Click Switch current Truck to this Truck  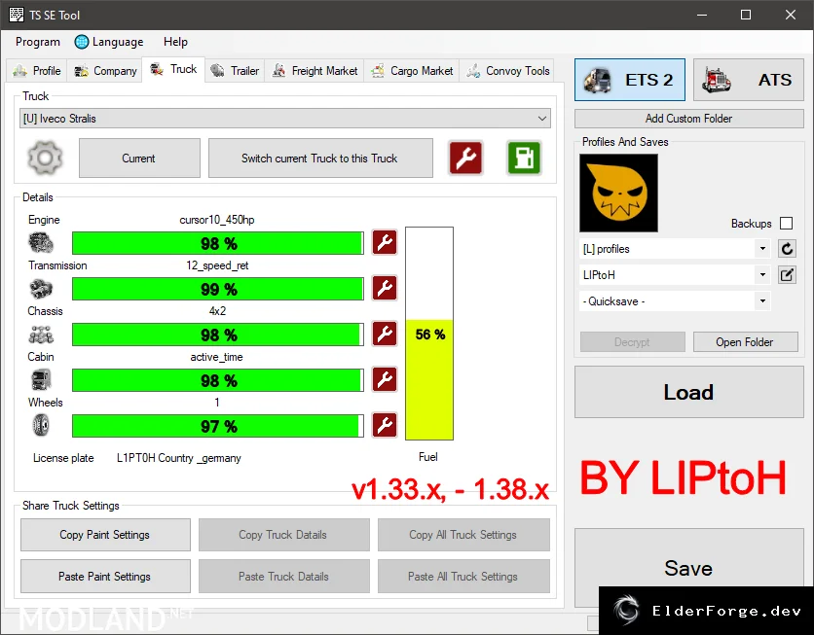[320, 159]
